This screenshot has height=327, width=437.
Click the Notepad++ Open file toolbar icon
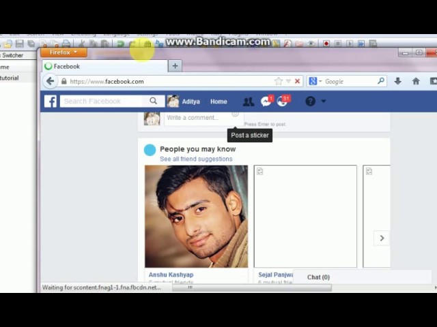coord(8,44)
